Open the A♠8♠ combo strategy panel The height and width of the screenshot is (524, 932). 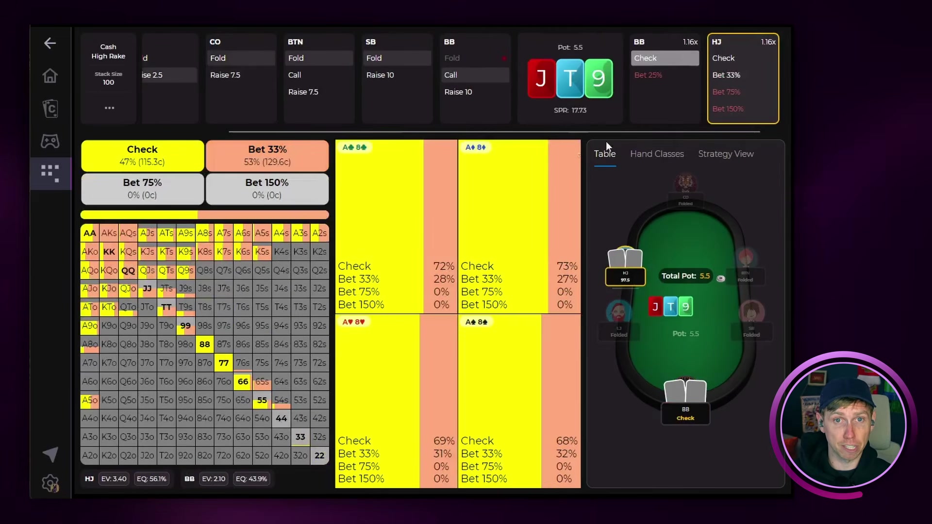pyautogui.click(x=519, y=401)
